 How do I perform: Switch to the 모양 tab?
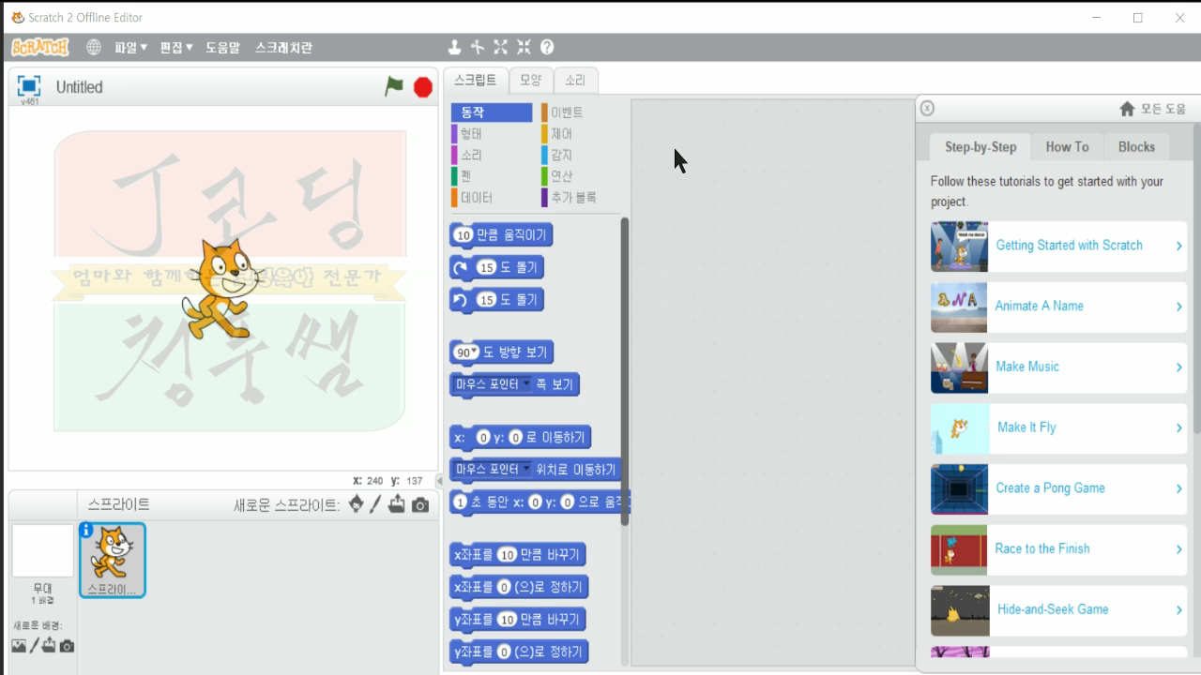529,80
